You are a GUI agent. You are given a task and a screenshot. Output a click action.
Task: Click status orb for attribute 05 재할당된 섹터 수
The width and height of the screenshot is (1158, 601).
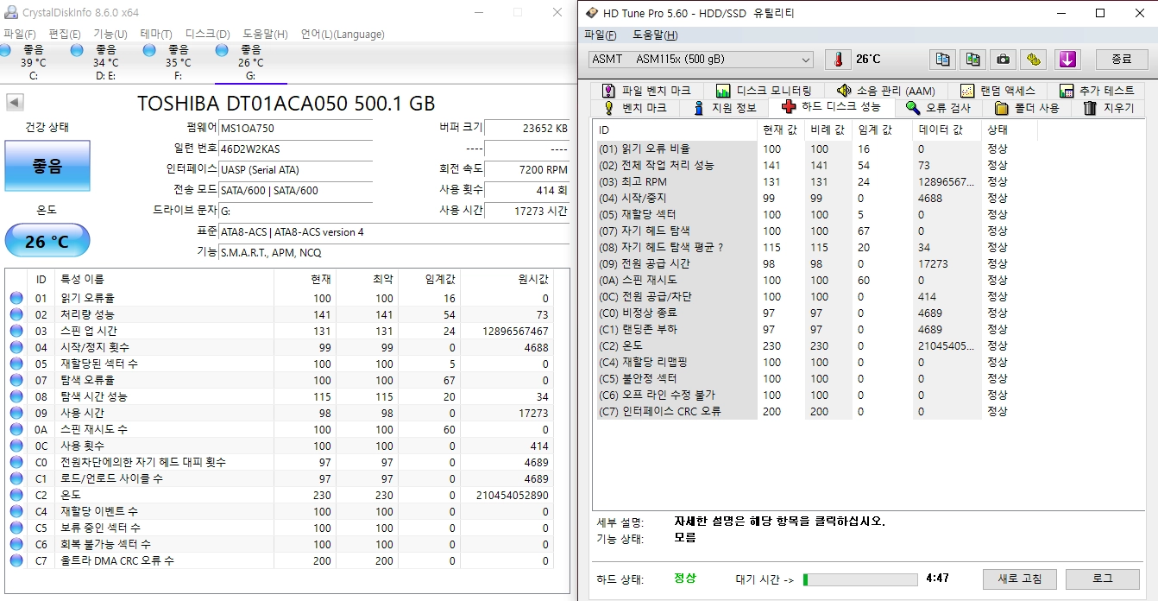pyautogui.click(x=16, y=364)
